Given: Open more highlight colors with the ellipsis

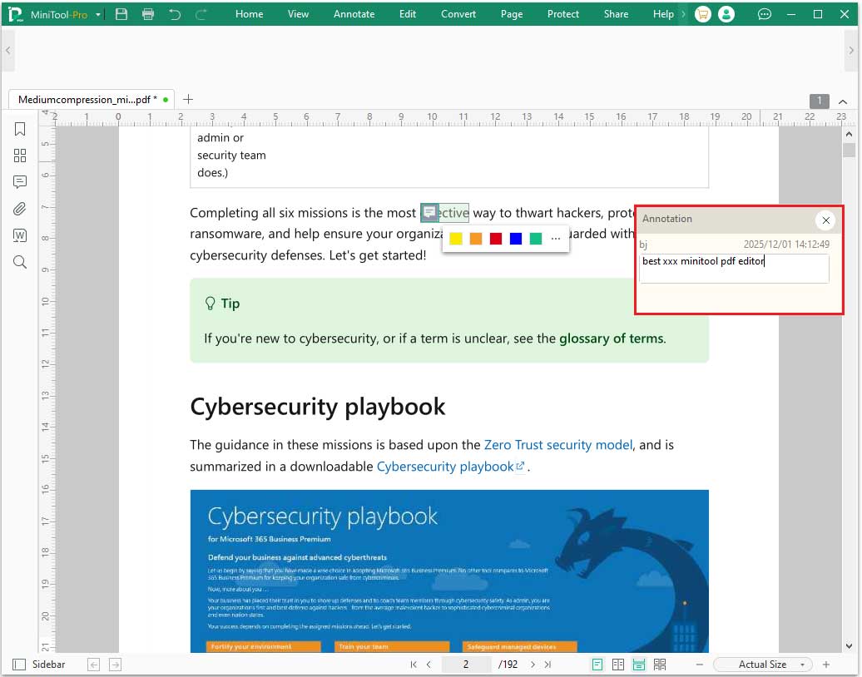Looking at the screenshot, I should [555, 238].
